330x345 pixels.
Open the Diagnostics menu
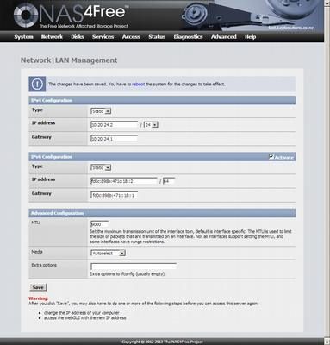pos(188,37)
